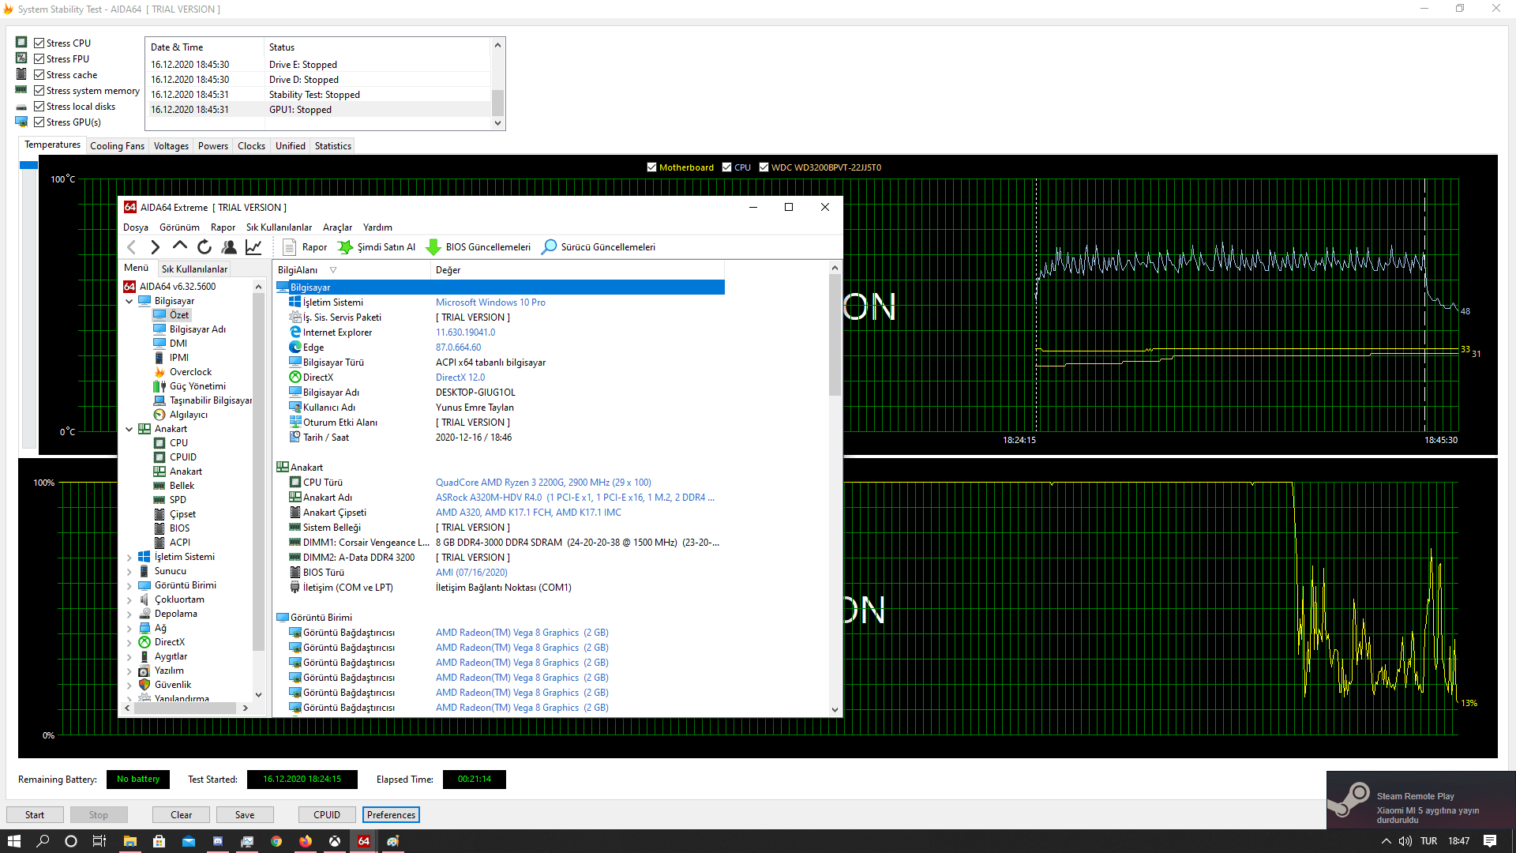
Task: Click the user profile toolbar icon
Action: click(x=229, y=247)
